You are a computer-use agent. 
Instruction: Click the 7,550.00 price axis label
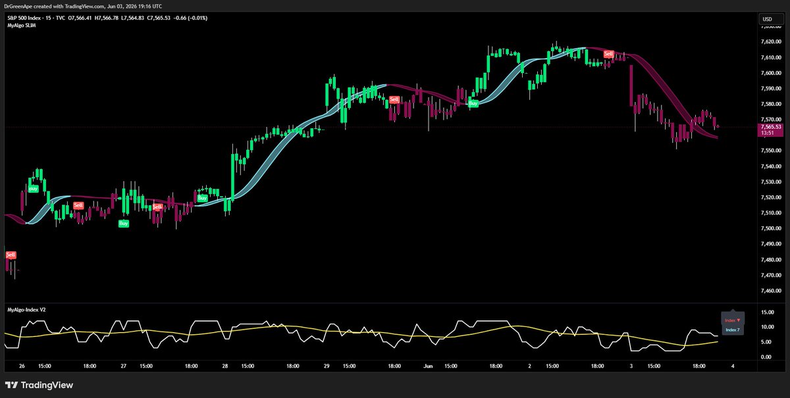tap(770, 151)
